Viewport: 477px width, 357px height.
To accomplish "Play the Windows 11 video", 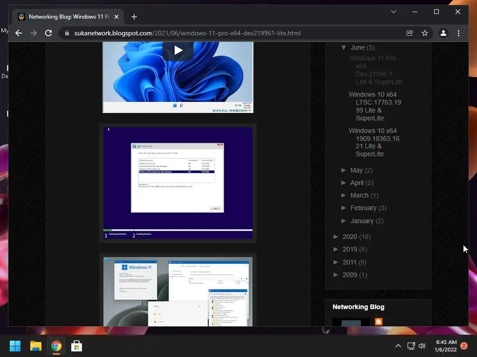I will pos(178,50).
